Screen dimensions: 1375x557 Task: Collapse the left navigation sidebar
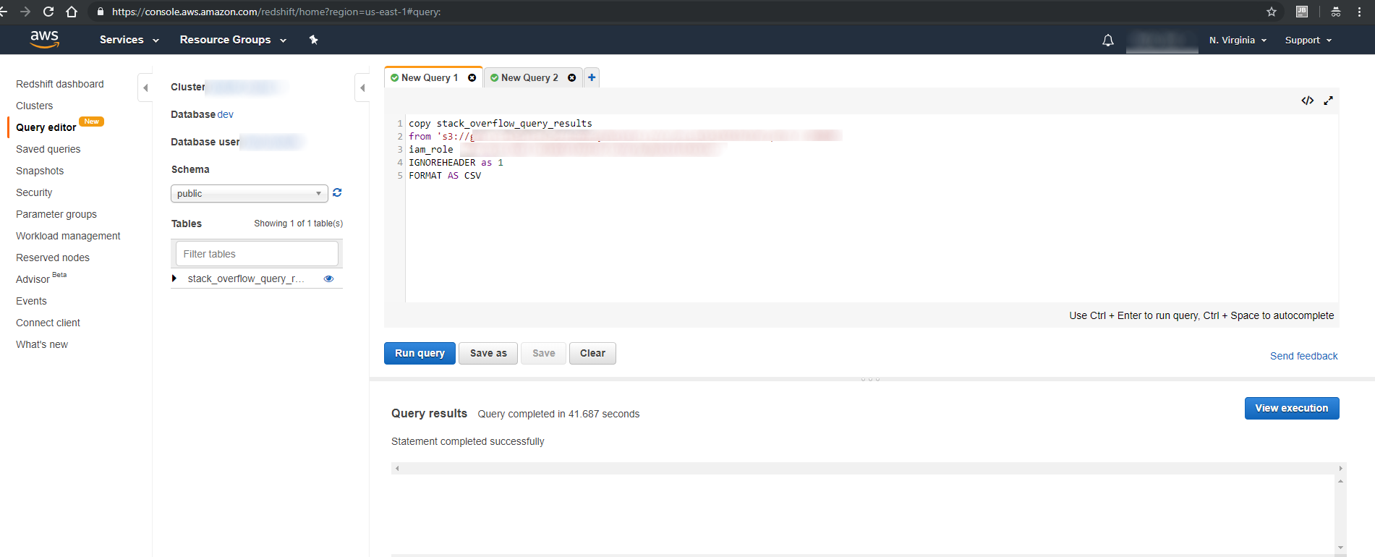[145, 88]
